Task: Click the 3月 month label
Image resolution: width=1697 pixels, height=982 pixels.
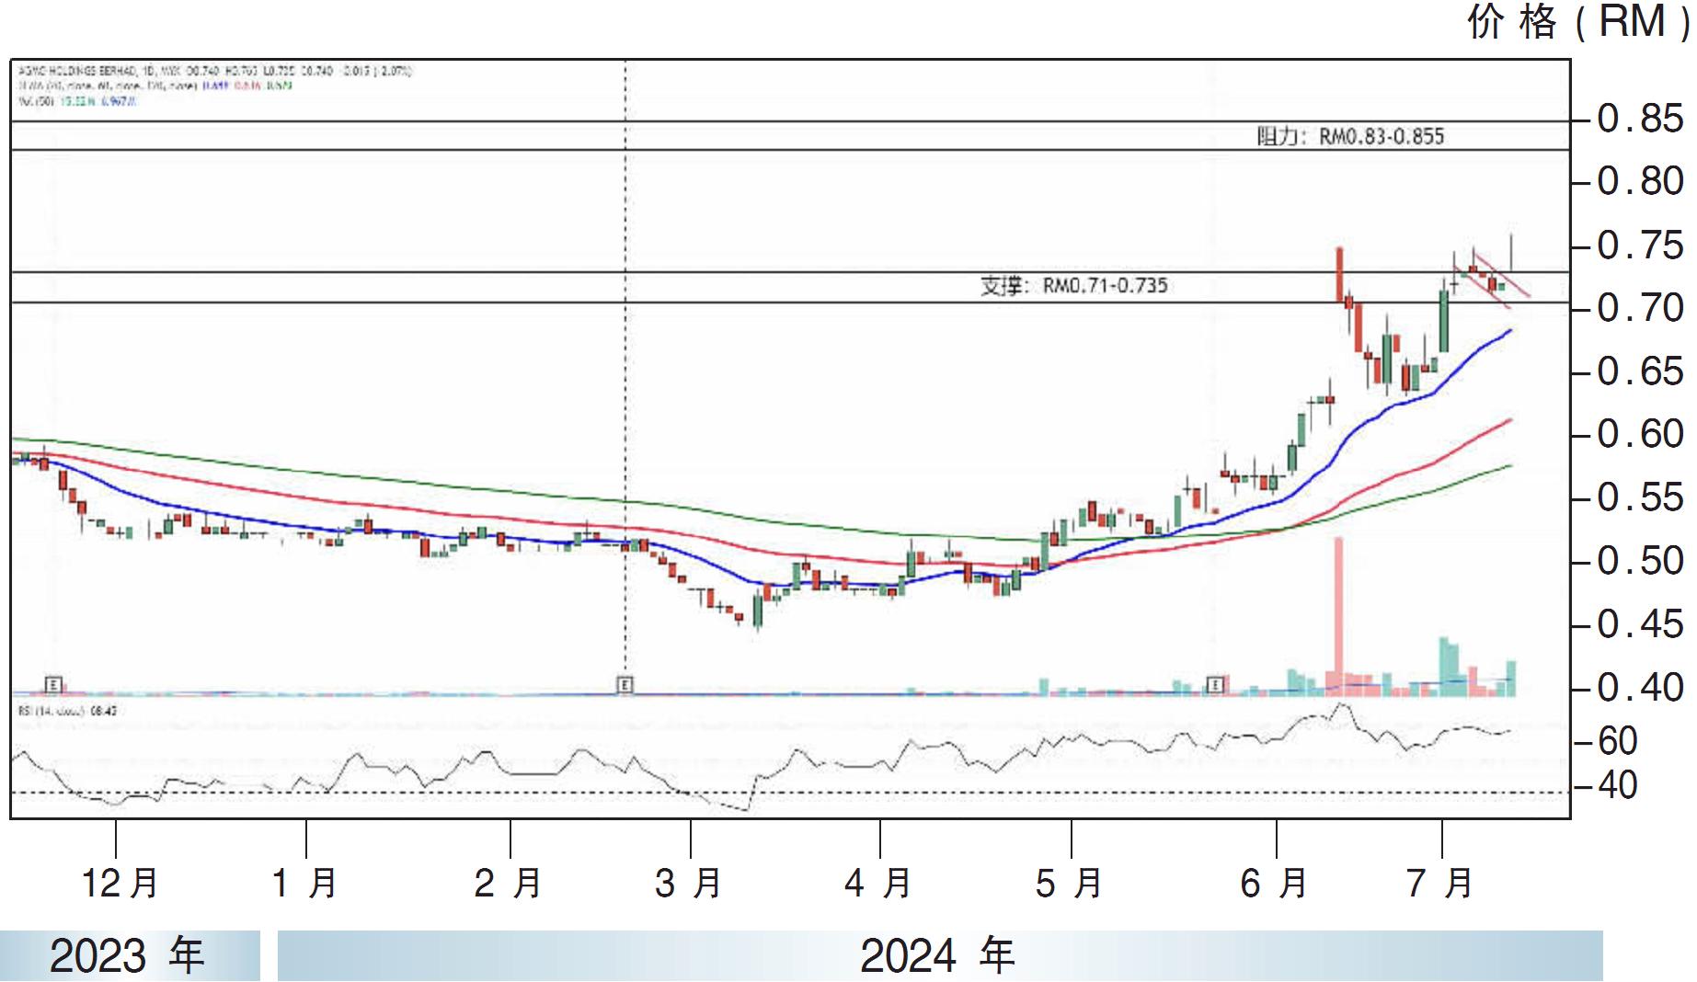Action: [x=688, y=883]
